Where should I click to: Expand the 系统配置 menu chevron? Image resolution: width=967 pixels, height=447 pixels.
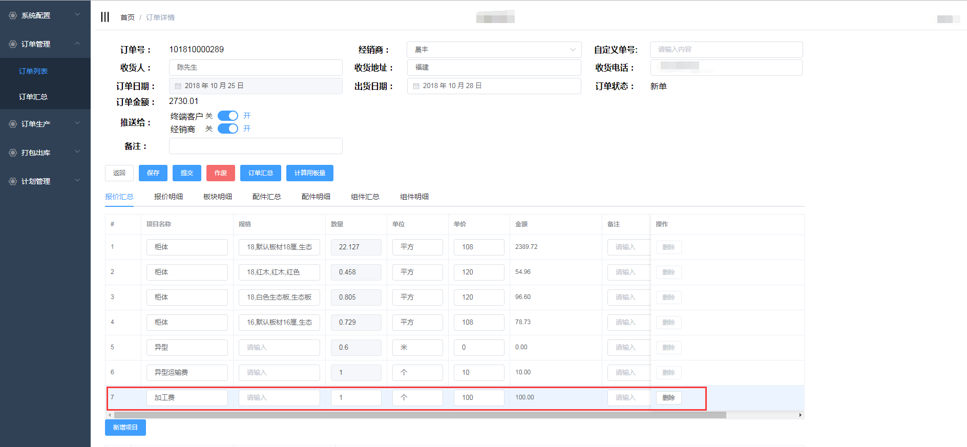tap(77, 15)
